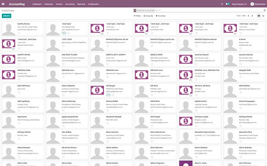Screen dimensions: 267x166
Task: Go to next page of customers
Action: (253, 16)
